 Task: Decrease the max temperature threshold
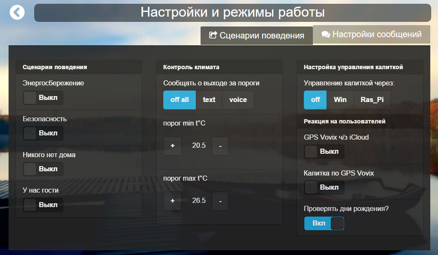[220, 201]
